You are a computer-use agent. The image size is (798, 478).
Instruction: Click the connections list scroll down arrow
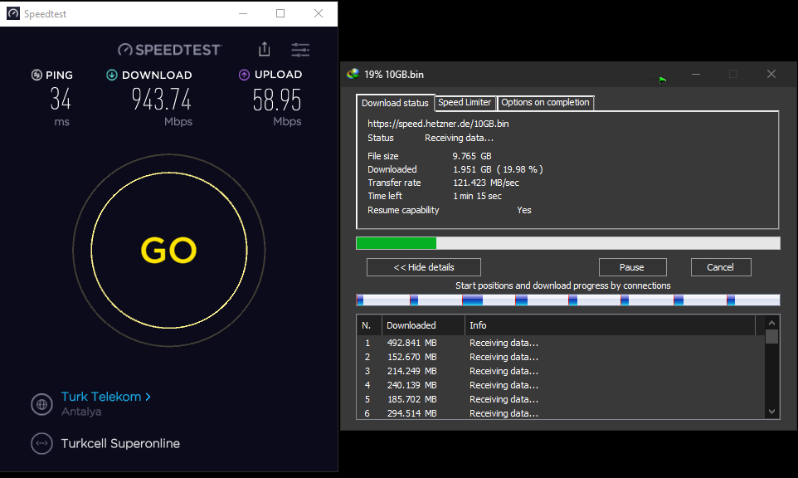[x=771, y=412]
